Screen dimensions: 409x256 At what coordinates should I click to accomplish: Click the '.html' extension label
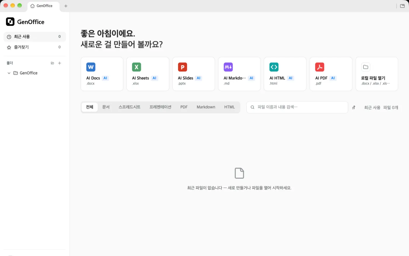pos(273,84)
